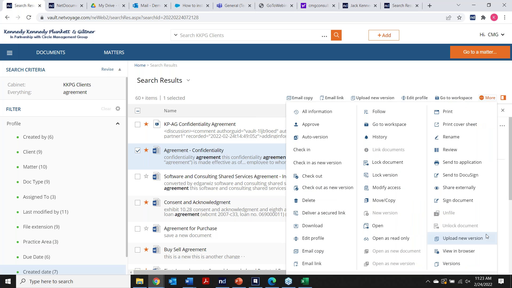Image resolution: width=512 pixels, height=288 pixels.
Task: Click the select-all checkbox in the header
Action: [x=138, y=110]
